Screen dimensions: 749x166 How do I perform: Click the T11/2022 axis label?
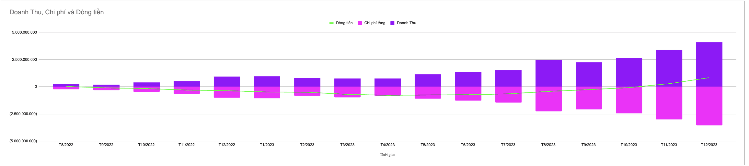[187, 145]
